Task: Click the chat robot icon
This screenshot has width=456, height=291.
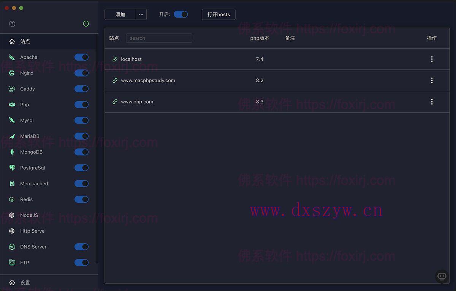Action: 442,276
